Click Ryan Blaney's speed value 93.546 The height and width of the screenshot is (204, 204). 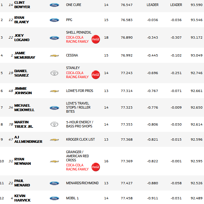196,20
